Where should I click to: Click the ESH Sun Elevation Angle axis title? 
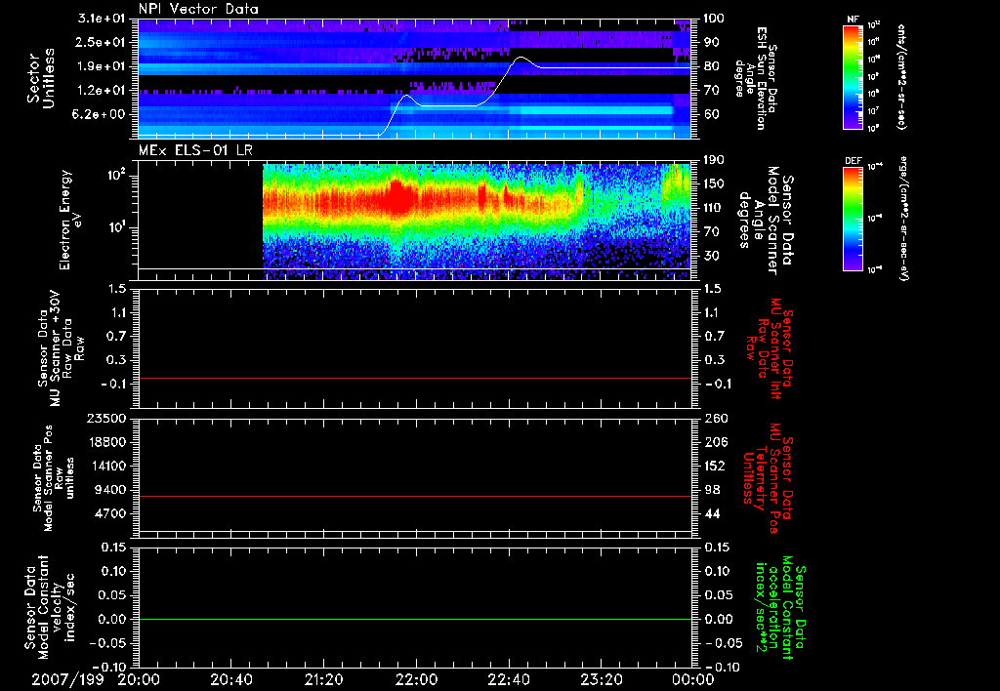tap(756, 78)
